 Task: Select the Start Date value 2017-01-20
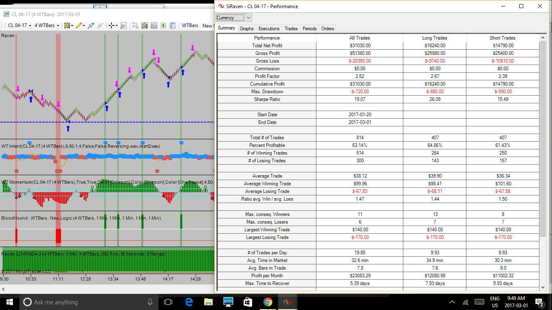pos(360,115)
